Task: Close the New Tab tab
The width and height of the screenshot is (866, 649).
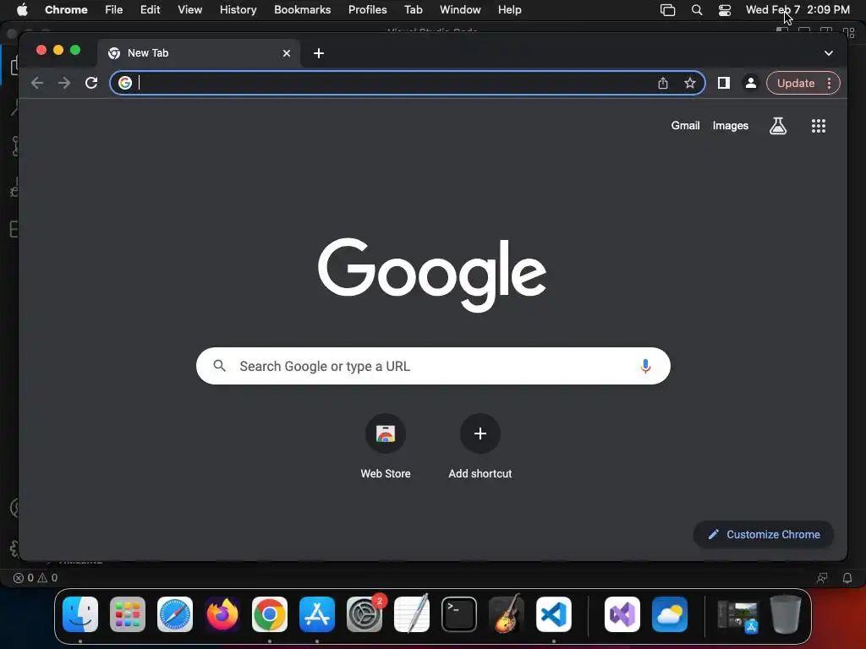Action: [x=287, y=53]
